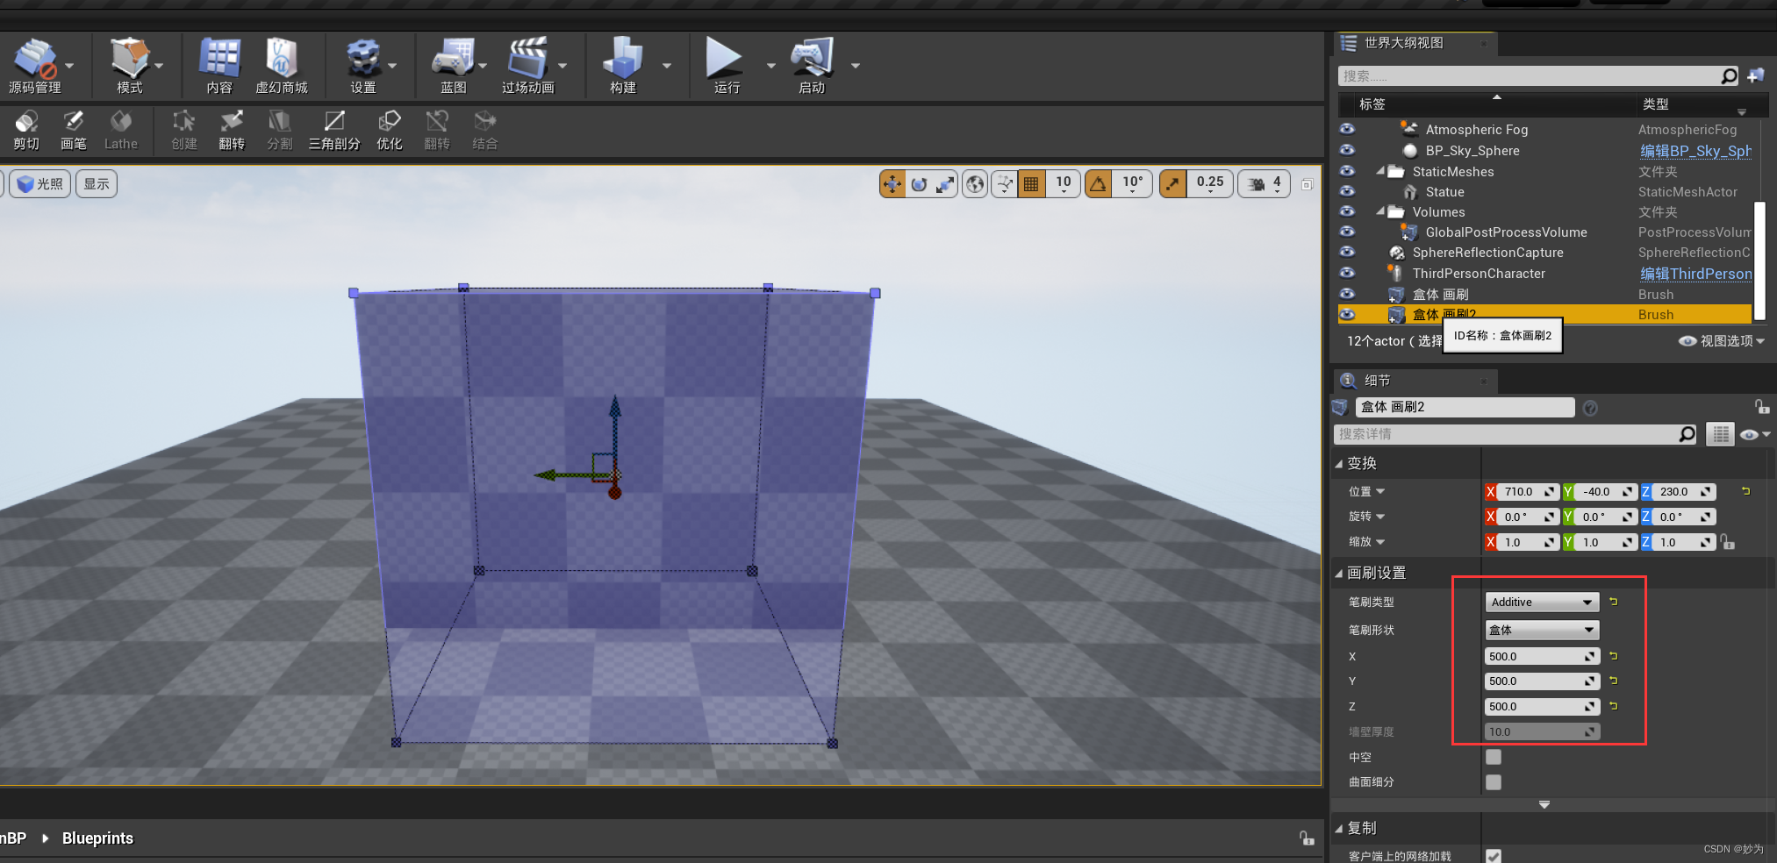Viewport: 1777px width, 863px height.
Task: Select the Lathe geometry tool
Action: (x=121, y=130)
